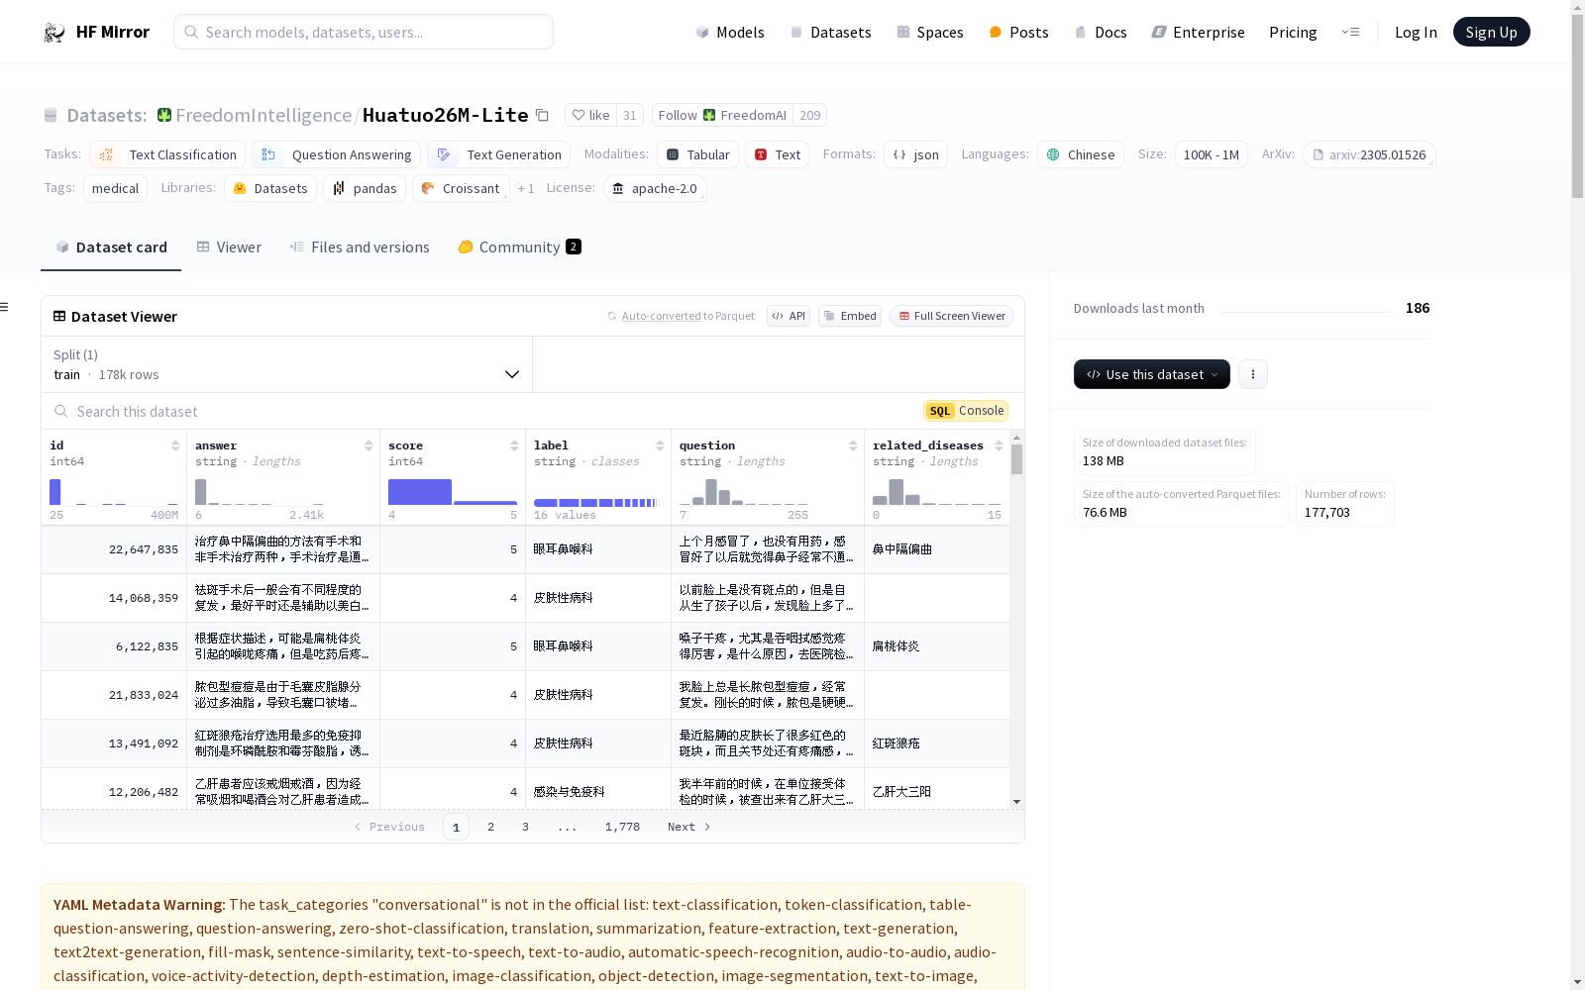The image size is (1585, 990).
Task: Sort the id column using its sort arrows
Action: pyautogui.click(x=177, y=445)
